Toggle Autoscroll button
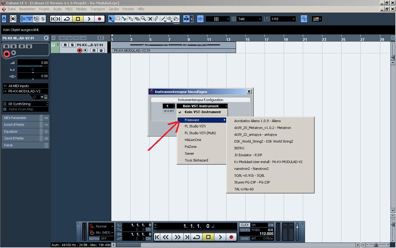Image resolution: width=396 pixels, height=248 pixels. click(186, 19)
